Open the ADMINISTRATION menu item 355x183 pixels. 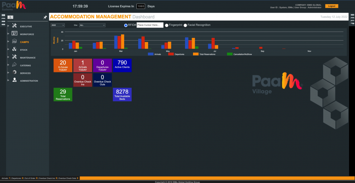tap(29, 81)
